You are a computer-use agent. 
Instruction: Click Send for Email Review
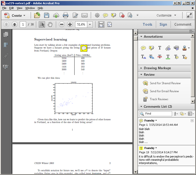161,91
